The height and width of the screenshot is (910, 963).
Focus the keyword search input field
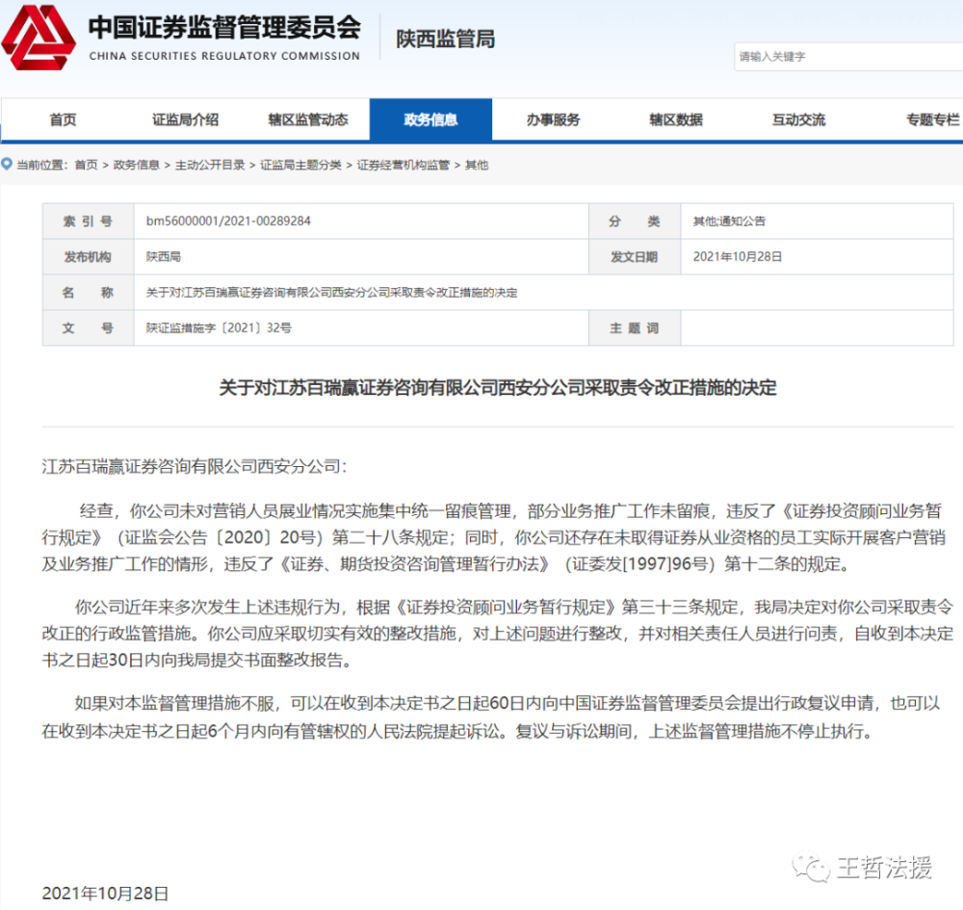(848, 57)
